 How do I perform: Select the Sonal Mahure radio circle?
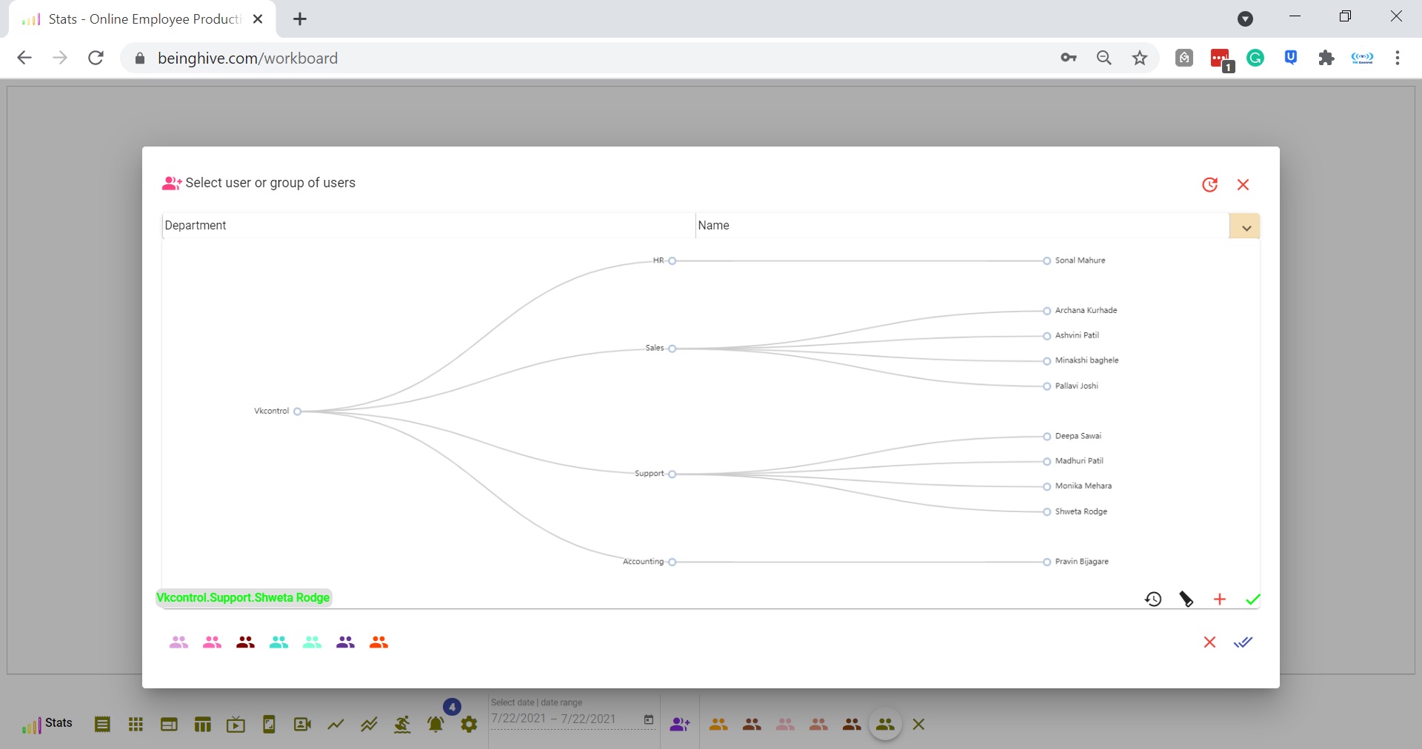coord(1047,261)
